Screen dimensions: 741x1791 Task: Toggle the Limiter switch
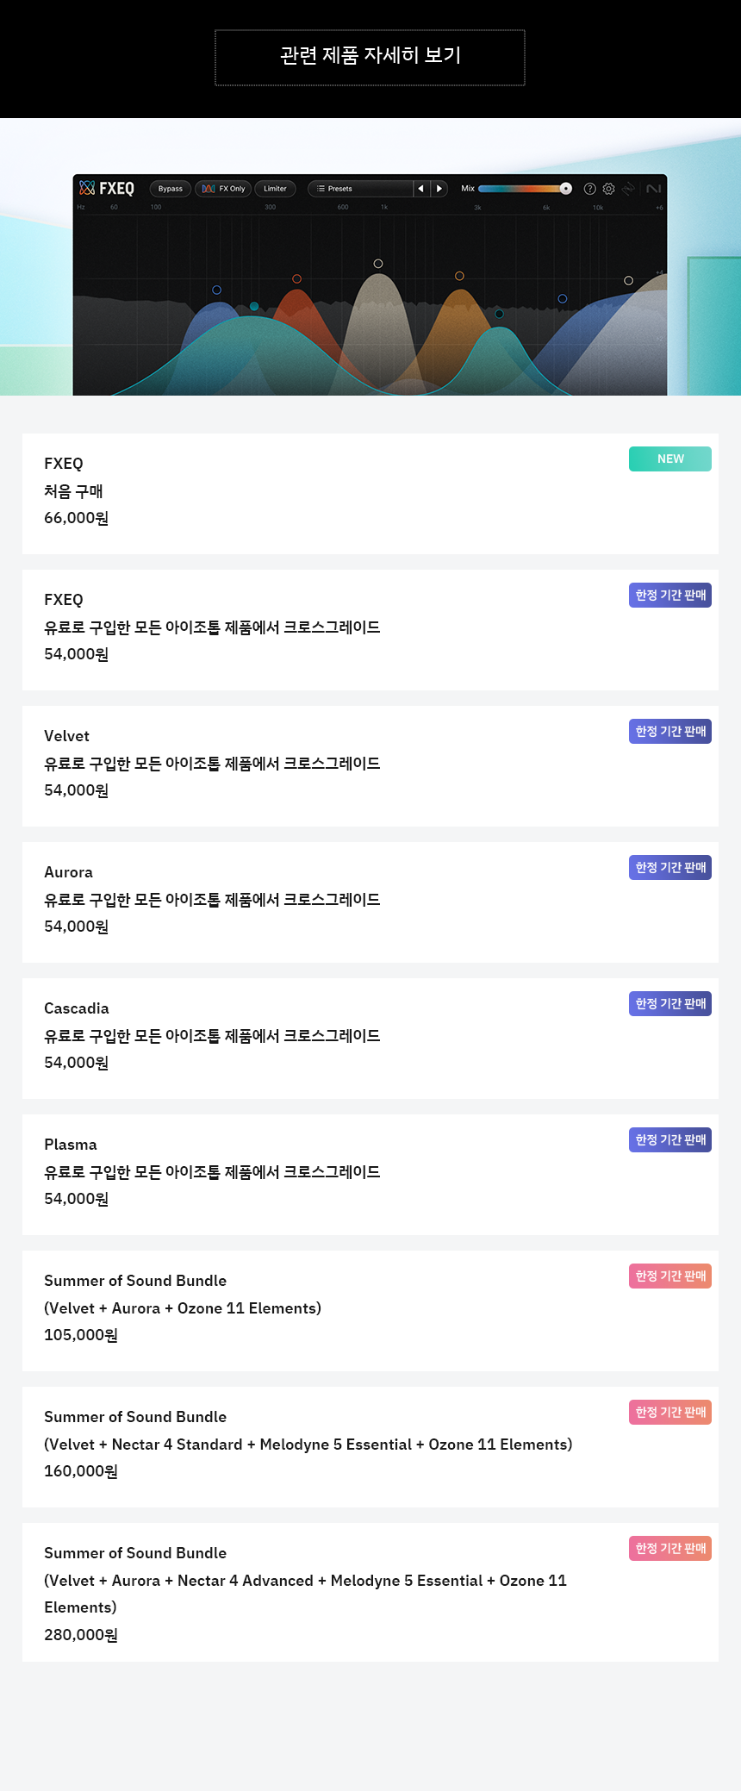tap(276, 189)
